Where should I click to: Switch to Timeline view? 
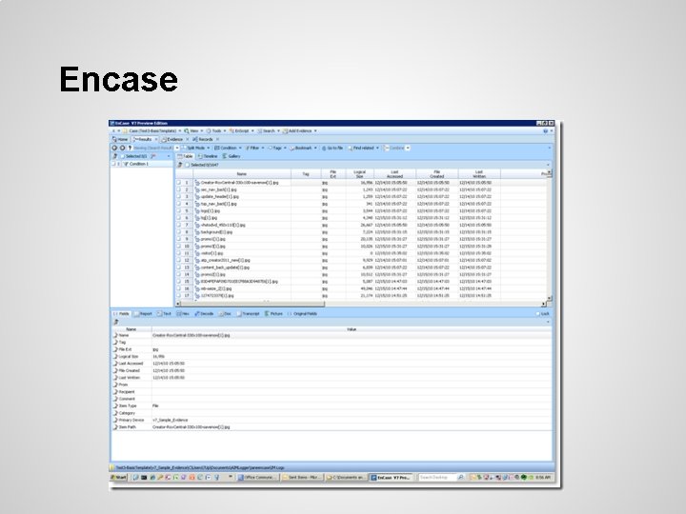click(x=208, y=156)
